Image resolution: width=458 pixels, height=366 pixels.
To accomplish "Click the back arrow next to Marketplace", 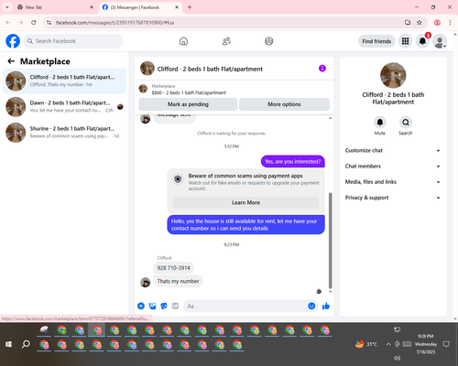I will [11, 61].
